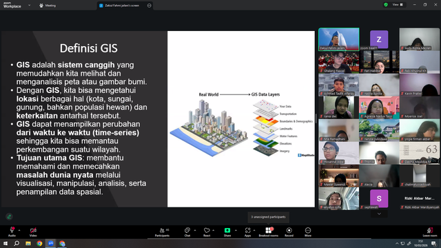Select zoom baa01 avatar tile
This screenshot has width=441, height=248.
pos(379,39)
